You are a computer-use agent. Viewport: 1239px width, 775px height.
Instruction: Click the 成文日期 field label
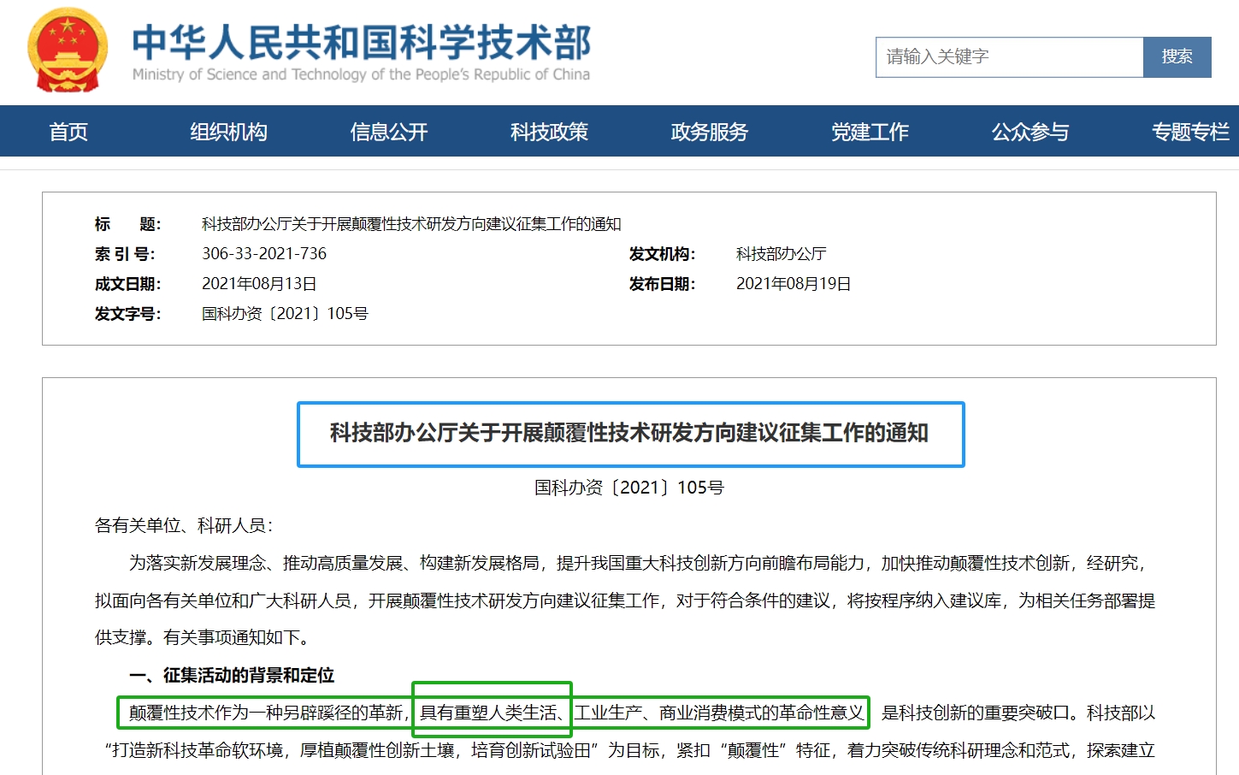click(x=127, y=284)
